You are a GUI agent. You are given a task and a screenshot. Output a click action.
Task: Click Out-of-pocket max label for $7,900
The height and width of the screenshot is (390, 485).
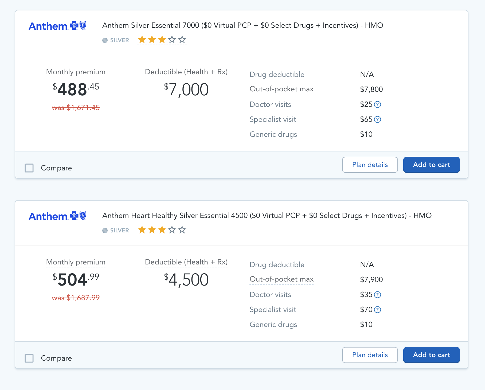(281, 279)
